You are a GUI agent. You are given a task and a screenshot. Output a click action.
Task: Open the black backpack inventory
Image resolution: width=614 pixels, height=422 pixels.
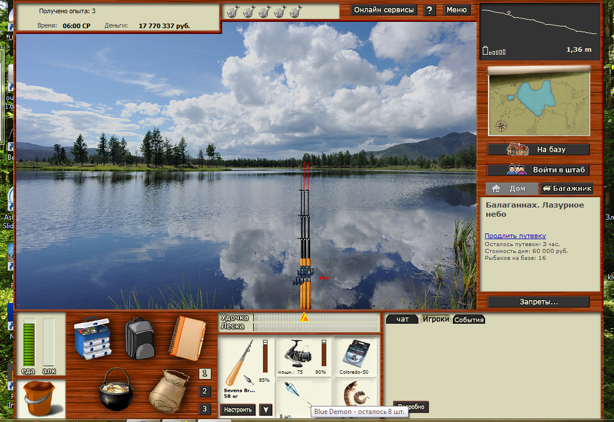140,337
